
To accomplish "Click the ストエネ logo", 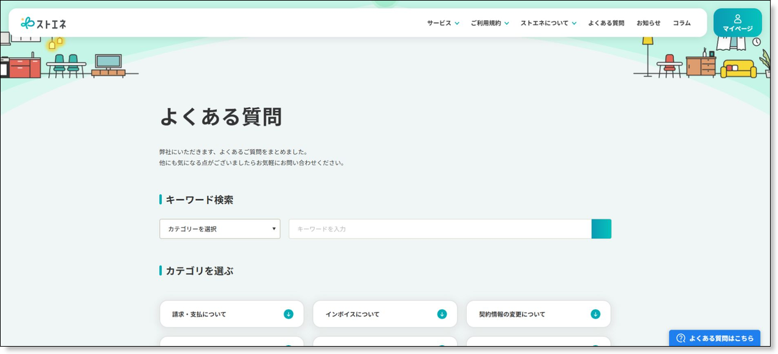I will [43, 23].
